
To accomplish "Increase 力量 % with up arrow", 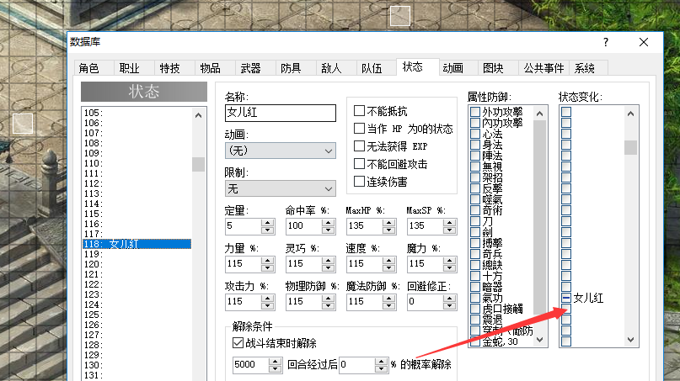I will (x=268, y=260).
